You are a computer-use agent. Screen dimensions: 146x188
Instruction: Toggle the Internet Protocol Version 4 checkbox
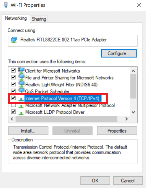13,98
